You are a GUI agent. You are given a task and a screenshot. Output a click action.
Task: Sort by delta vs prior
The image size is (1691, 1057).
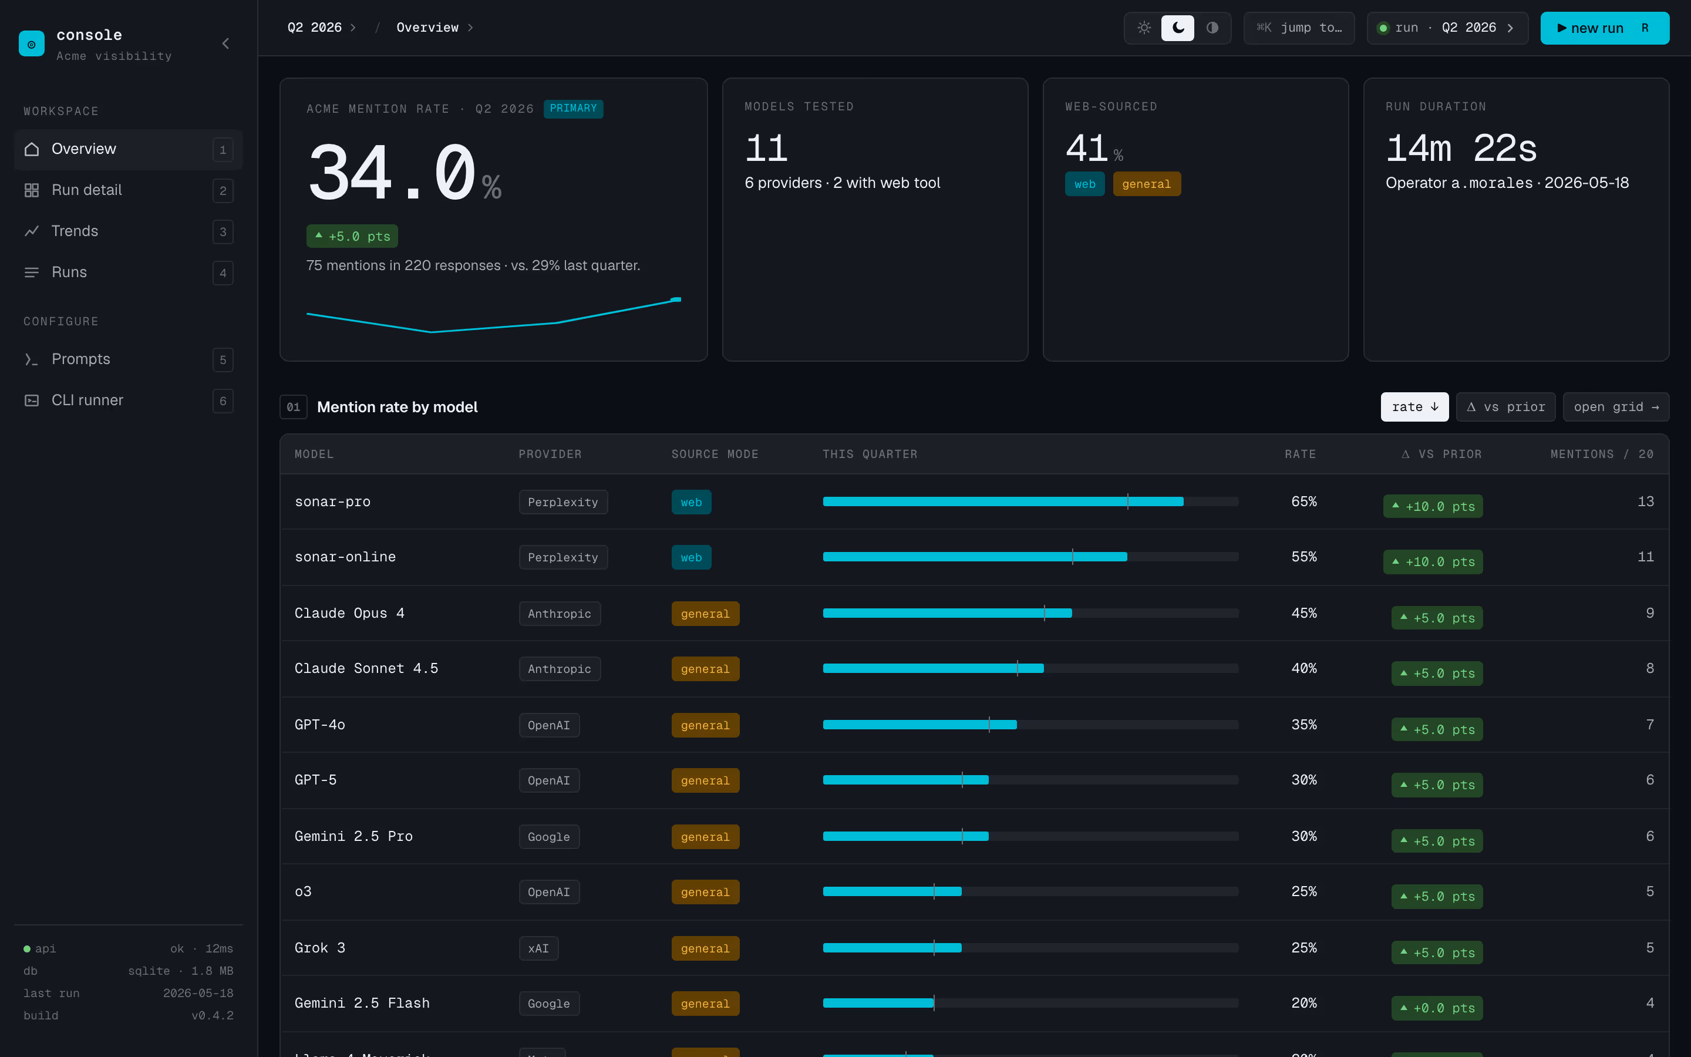pos(1506,407)
